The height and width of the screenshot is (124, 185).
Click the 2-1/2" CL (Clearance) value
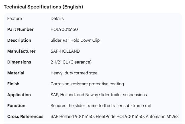click(71, 62)
